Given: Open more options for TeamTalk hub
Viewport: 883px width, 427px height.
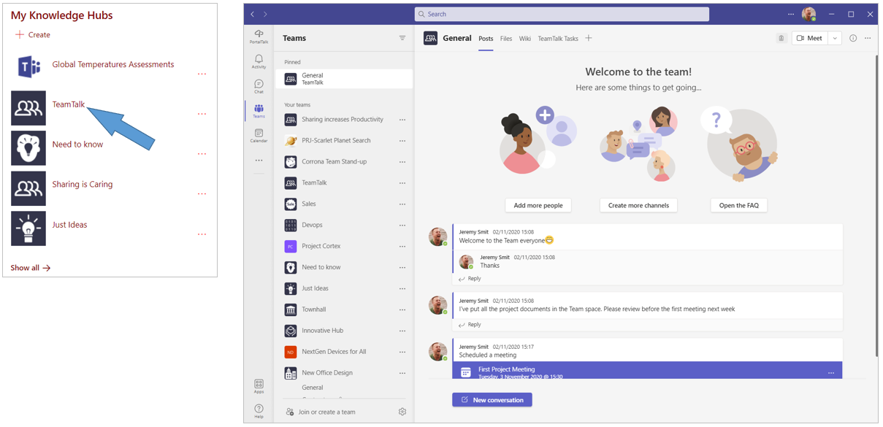Looking at the screenshot, I should [202, 114].
